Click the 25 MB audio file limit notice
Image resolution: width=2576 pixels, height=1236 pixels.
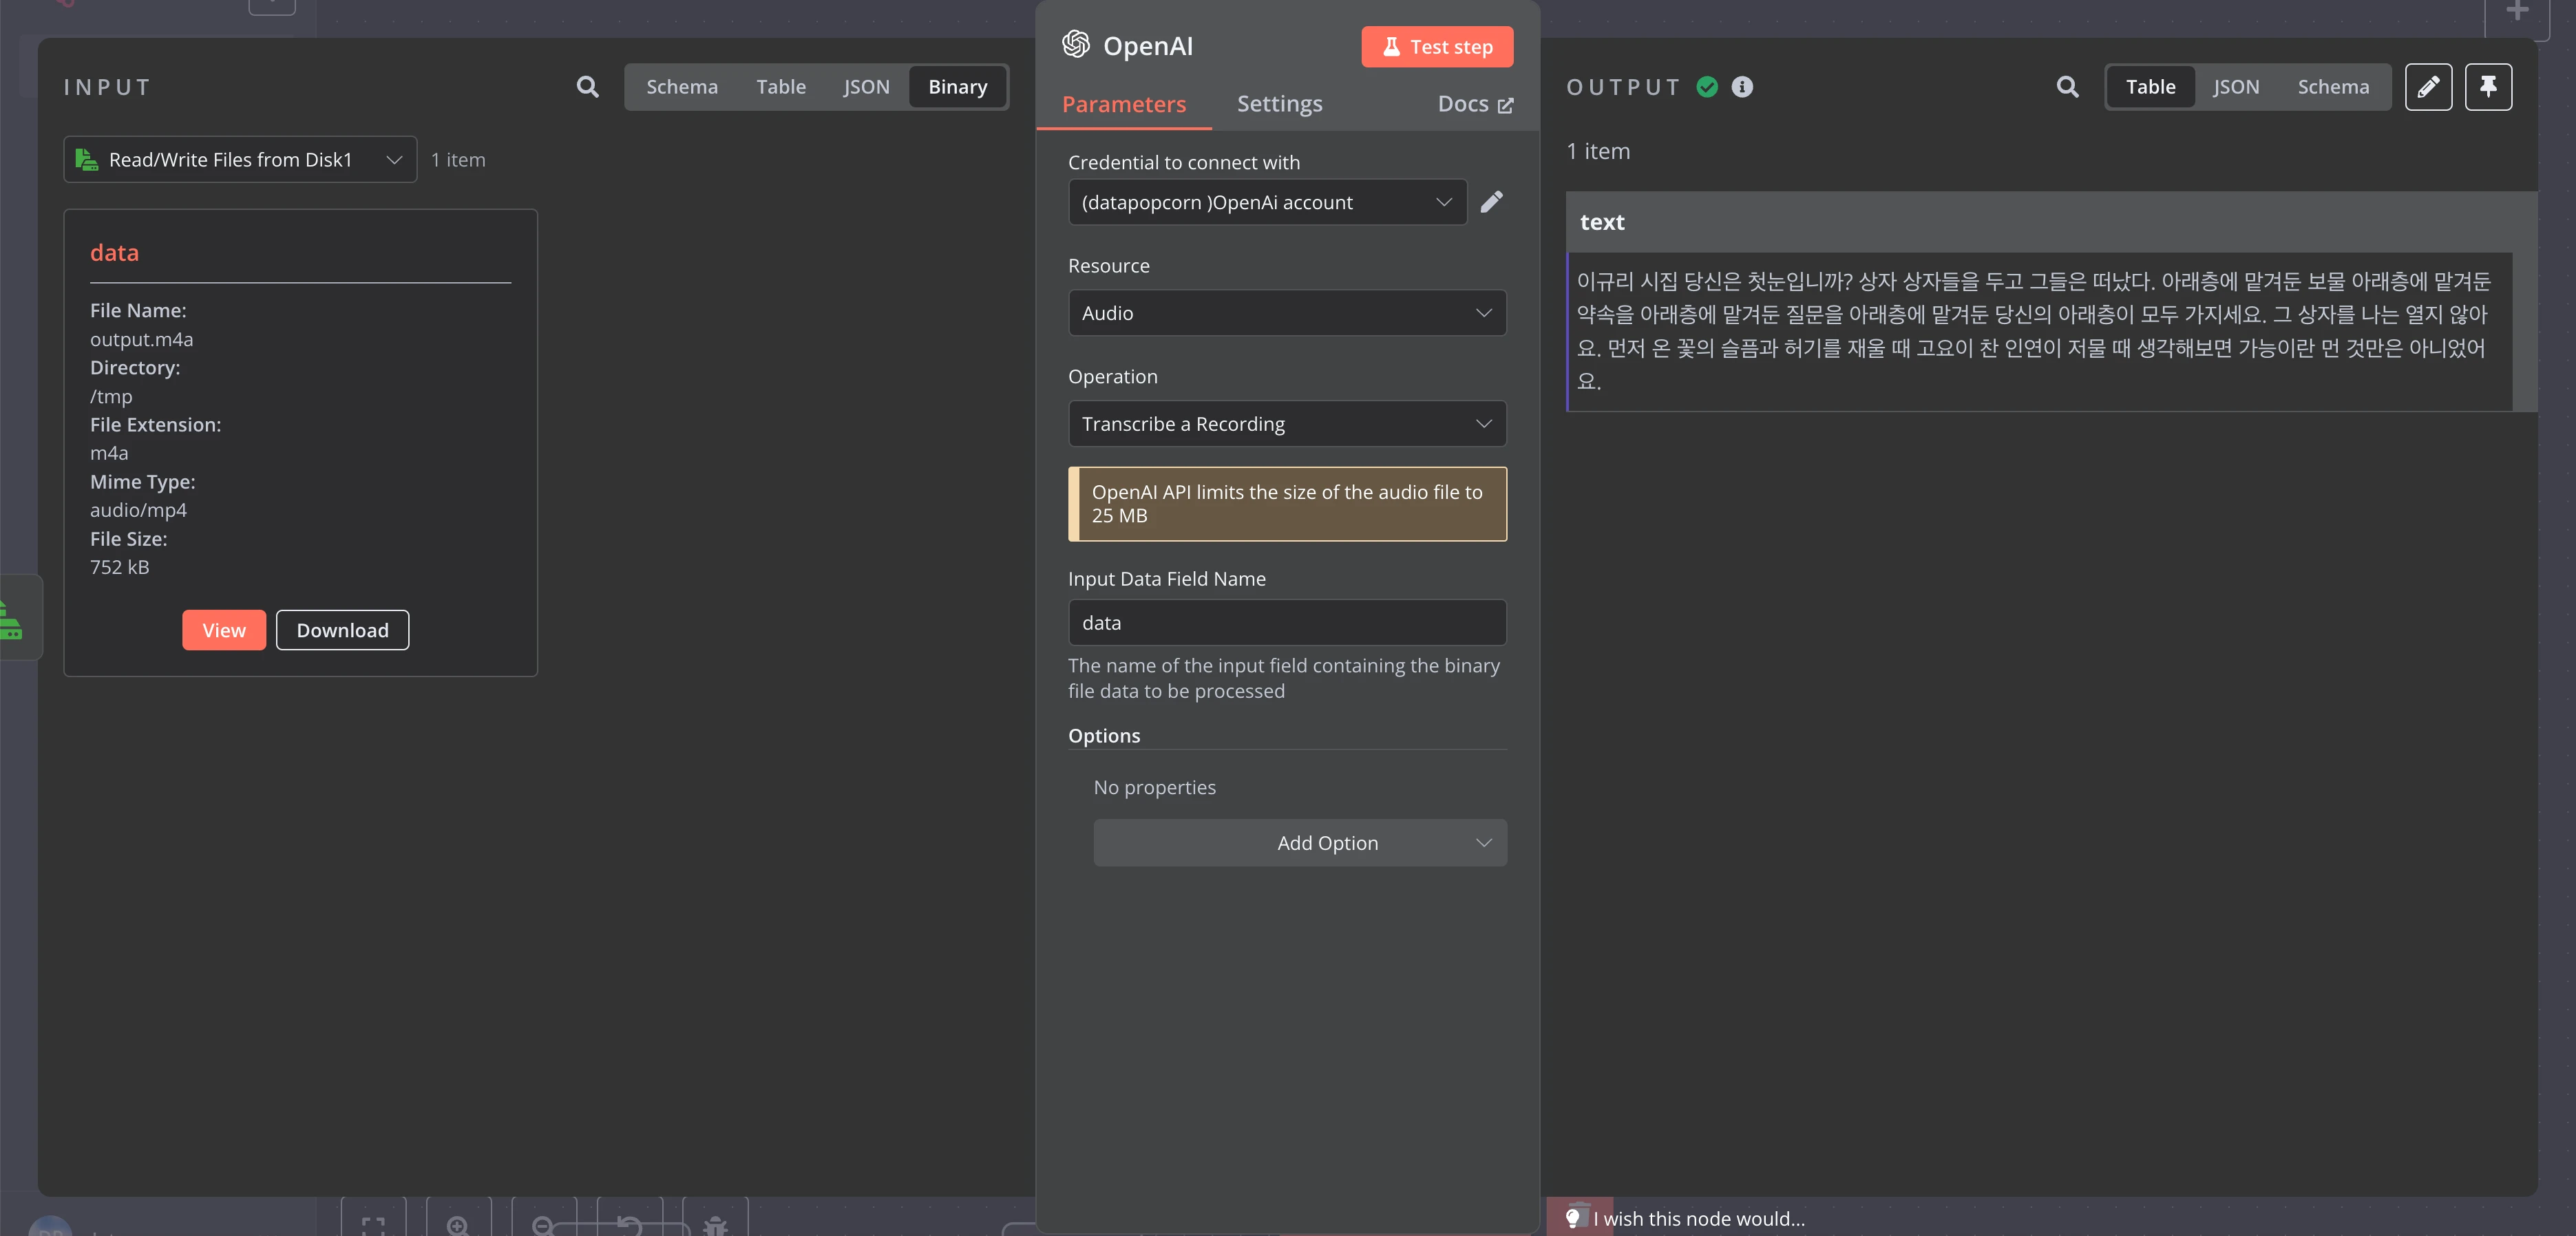click(x=1287, y=504)
